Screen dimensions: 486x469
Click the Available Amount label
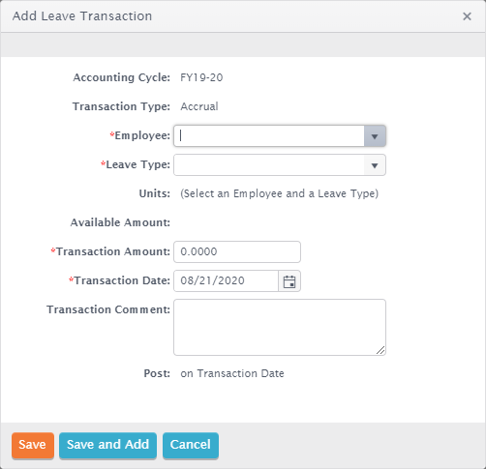[120, 222]
